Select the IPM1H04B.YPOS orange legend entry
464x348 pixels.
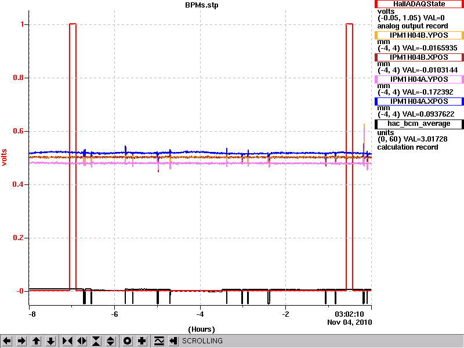click(x=419, y=35)
